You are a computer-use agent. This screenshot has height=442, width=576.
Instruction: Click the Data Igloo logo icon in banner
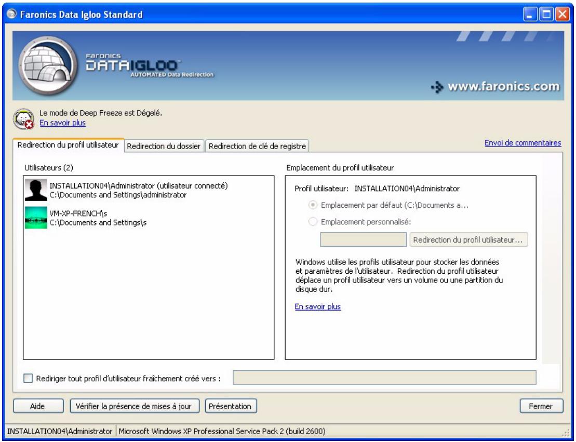coord(47,66)
